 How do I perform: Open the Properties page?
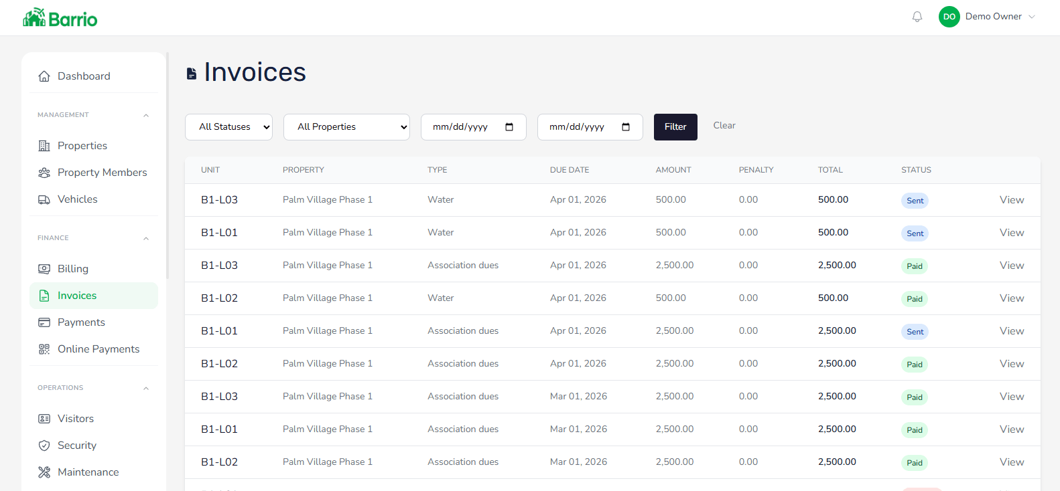tap(94, 146)
